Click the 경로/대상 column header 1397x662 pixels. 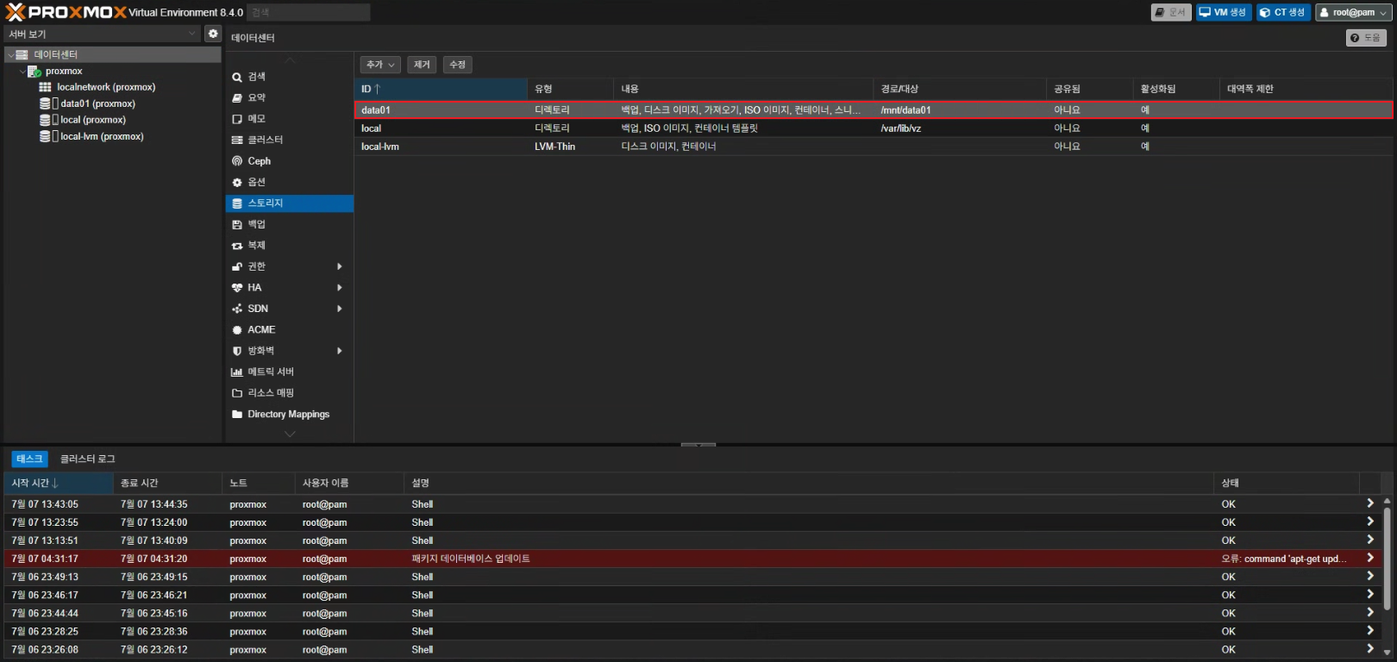tap(960, 89)
